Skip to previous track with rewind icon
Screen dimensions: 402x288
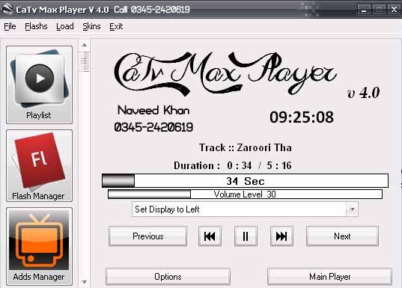[210, 236]
